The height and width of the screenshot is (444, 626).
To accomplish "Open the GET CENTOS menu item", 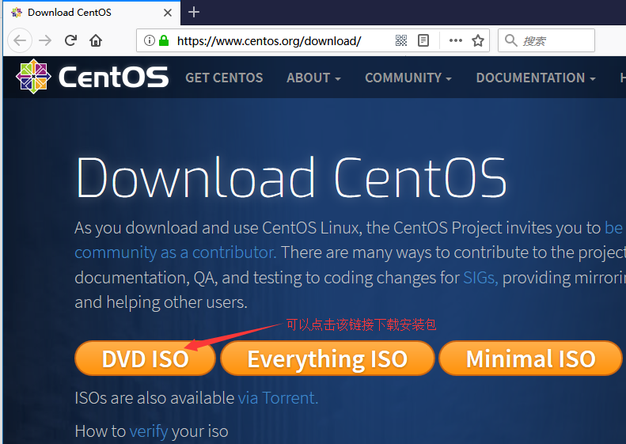I will [224, 78].
